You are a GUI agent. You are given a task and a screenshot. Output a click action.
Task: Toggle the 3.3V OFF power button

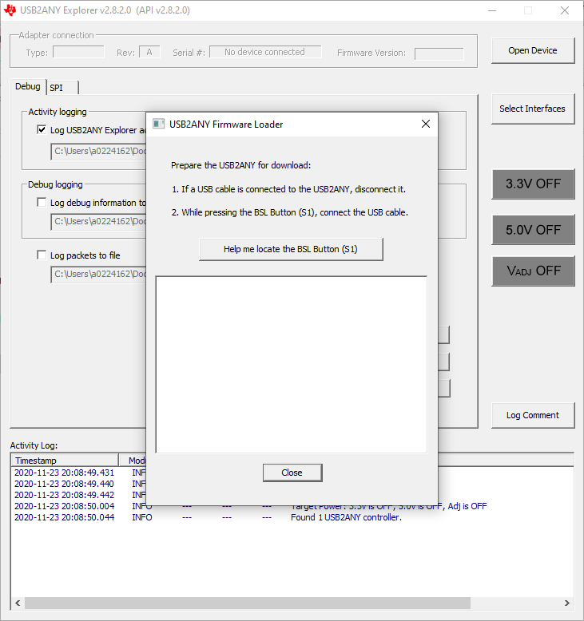pyautogui.click(x=533, y=184)
